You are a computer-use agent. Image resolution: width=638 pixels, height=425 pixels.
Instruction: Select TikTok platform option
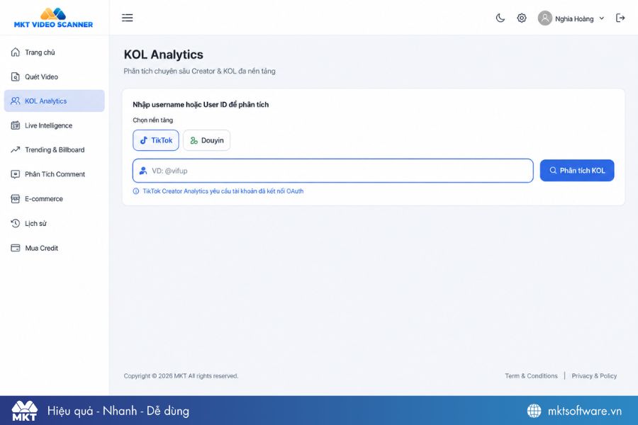coord(156,140)
